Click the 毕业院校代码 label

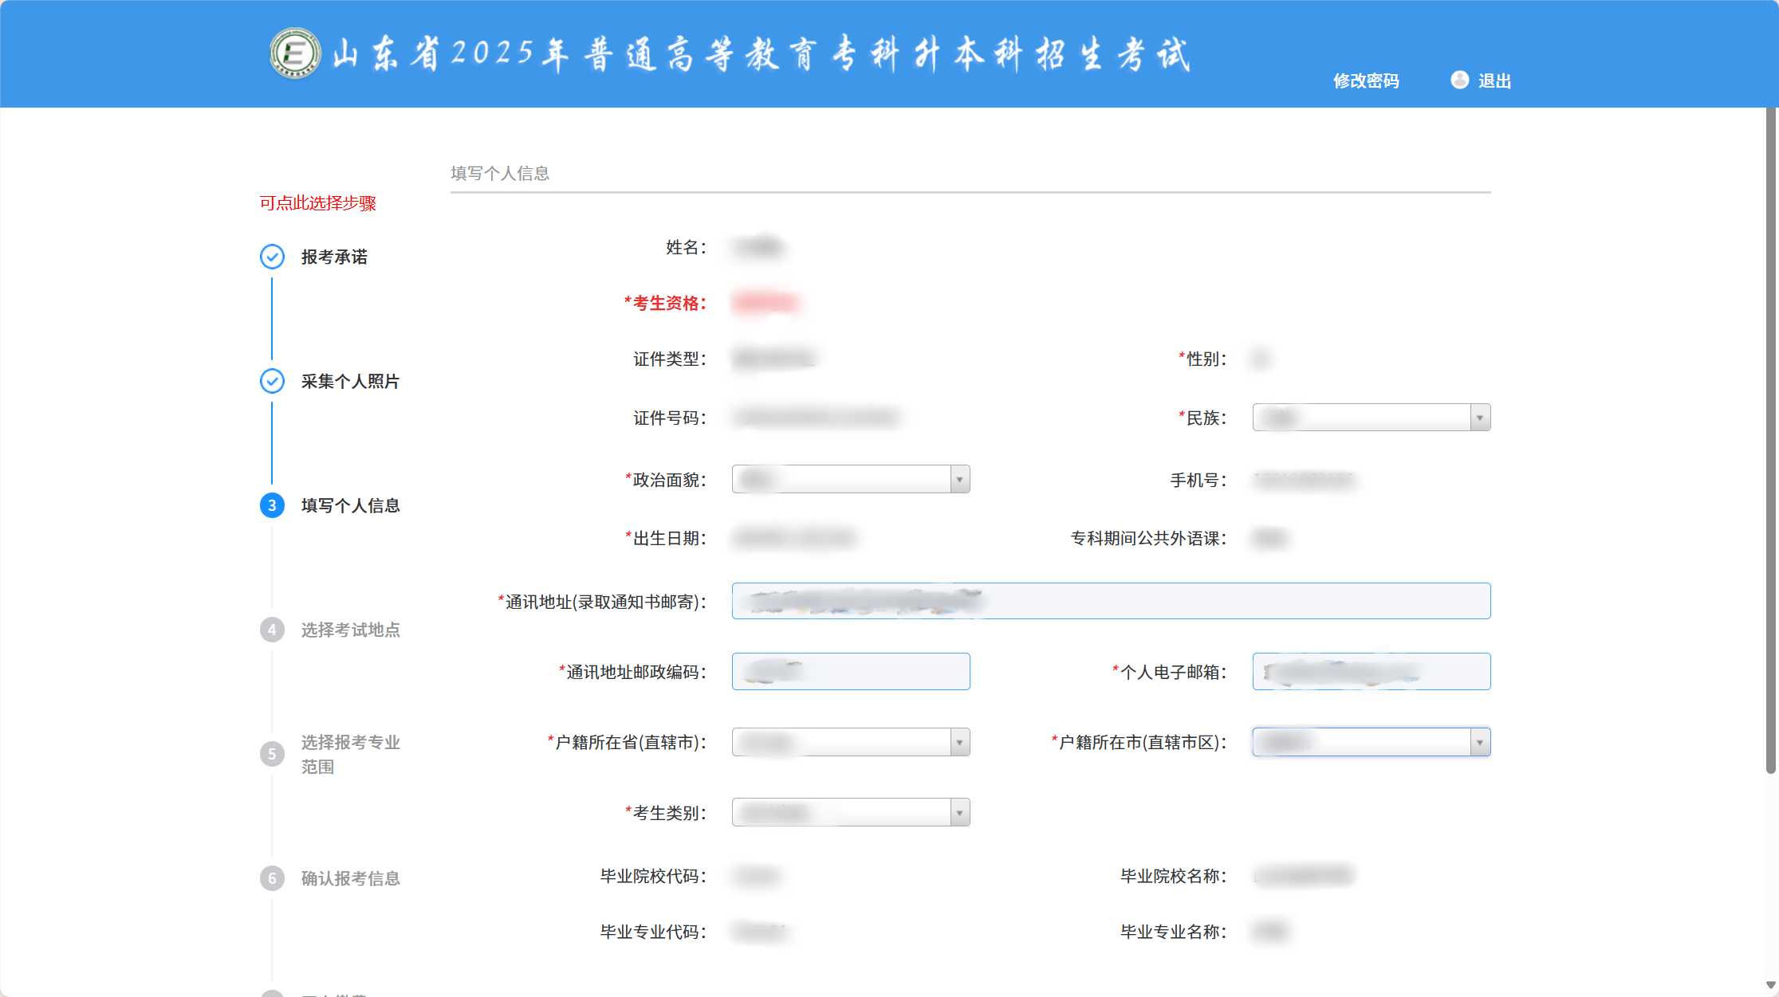[x=653, y=877]
